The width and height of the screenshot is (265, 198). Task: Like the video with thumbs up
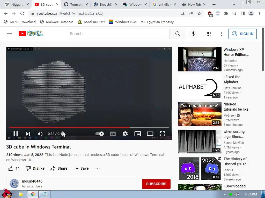14,168
